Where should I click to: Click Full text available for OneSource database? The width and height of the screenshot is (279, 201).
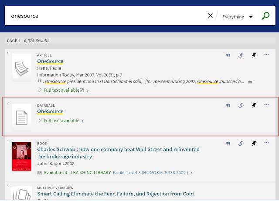tap(61, 121)
